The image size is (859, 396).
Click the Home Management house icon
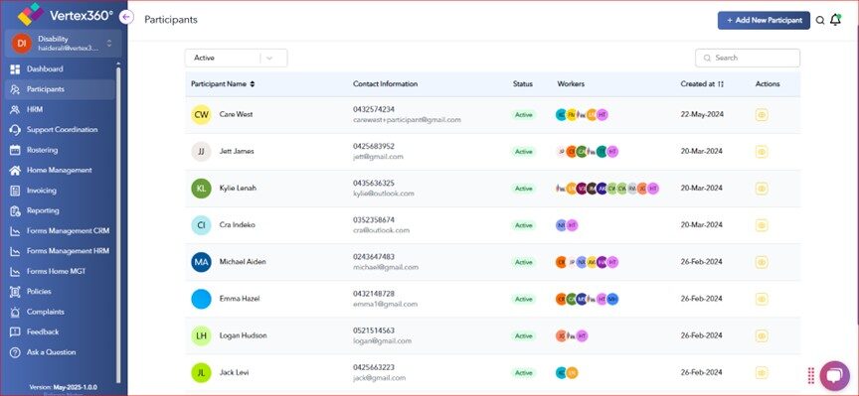[15, 171]
